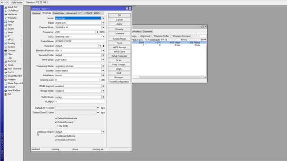Viewport: 287px width, 161px height.
Task: Open the CAPsMAN menu entry
Action: [x=13, y=11]
